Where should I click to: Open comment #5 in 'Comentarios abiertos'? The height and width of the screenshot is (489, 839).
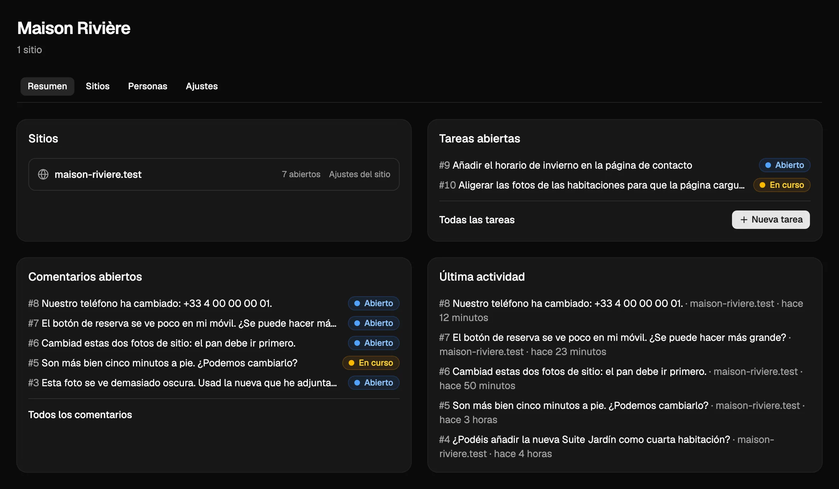163,363
